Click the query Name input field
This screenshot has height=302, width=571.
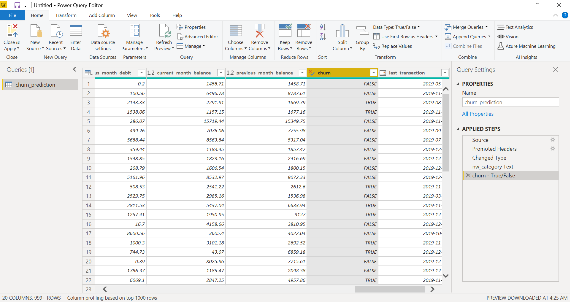(510, 102)
